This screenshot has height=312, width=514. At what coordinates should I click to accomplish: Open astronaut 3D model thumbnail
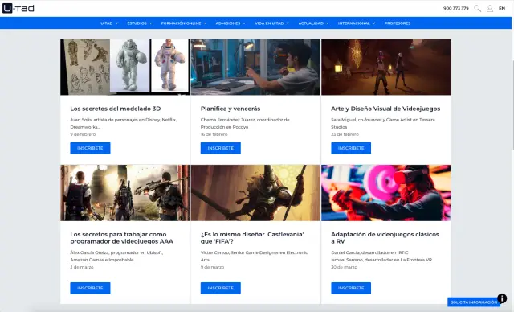point(125,68)
